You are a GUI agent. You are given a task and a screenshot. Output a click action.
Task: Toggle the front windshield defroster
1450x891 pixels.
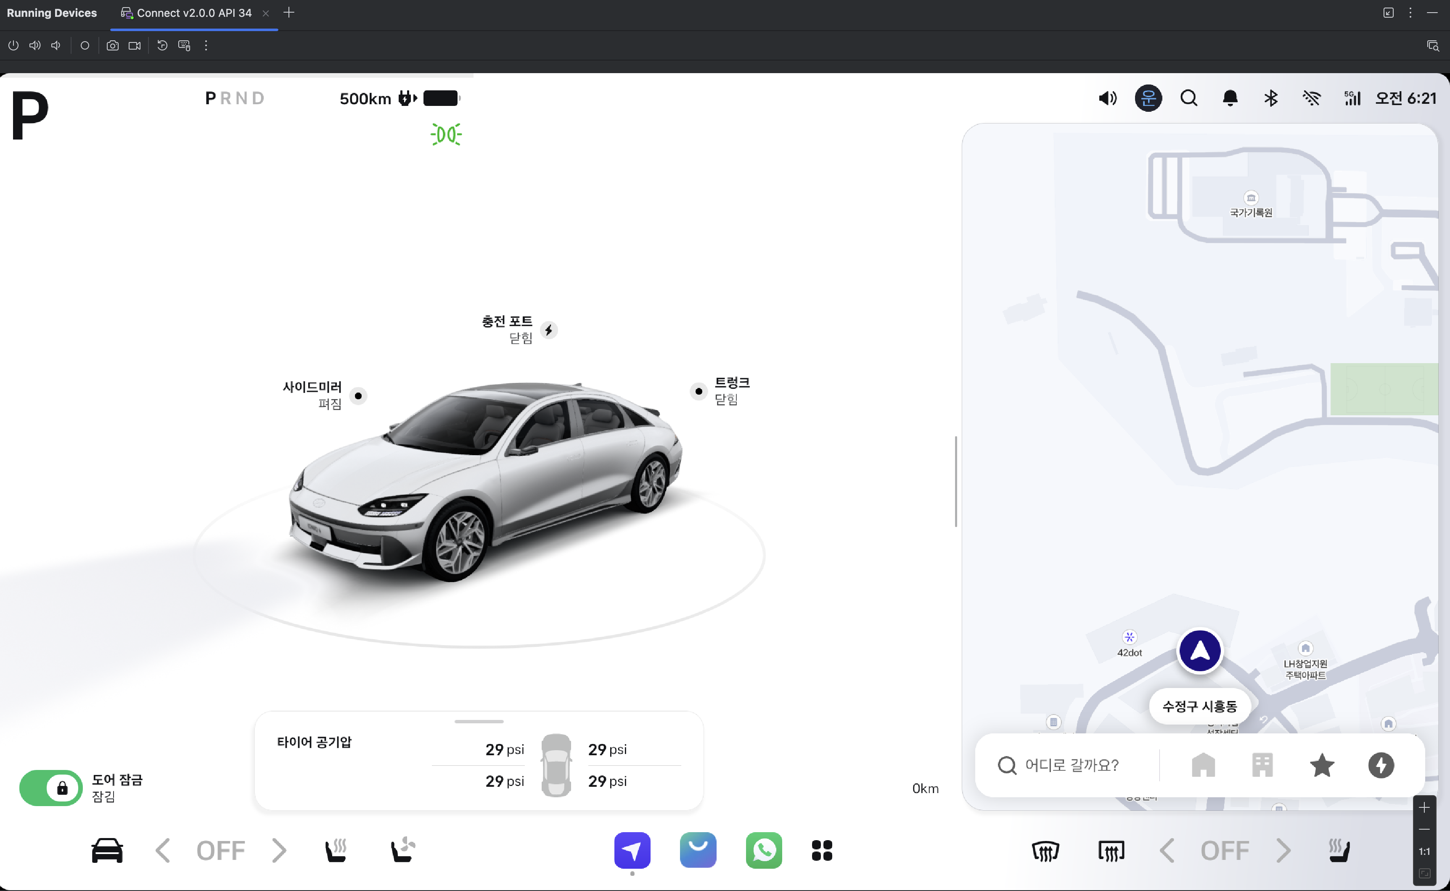pos(1045,850)
